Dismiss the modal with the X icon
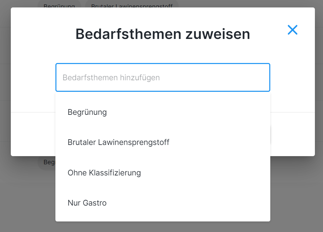323x232 pixels. [x=292, y=30]
